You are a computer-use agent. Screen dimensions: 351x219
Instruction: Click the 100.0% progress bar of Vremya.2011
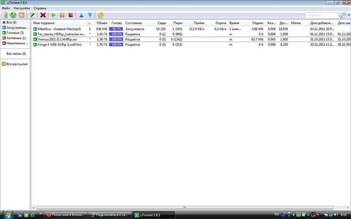(116, 39)
